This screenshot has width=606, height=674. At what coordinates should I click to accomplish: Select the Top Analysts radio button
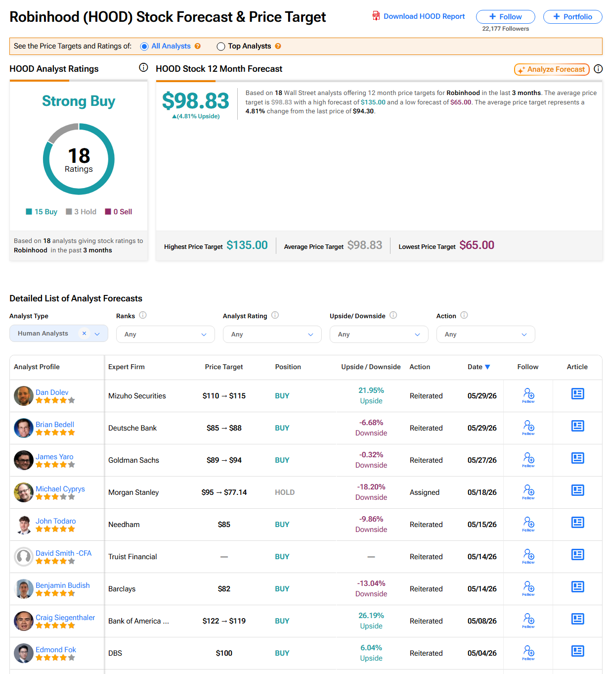[221, 47]
